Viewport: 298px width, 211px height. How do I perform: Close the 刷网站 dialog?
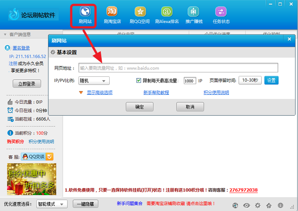(x=289, y=39)
